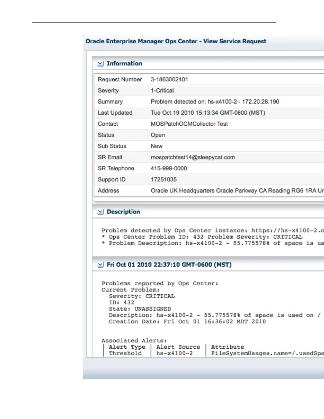Click the Ops Center Problem ID: 432 line
This screenshot has width=324, height=419.
202,237
